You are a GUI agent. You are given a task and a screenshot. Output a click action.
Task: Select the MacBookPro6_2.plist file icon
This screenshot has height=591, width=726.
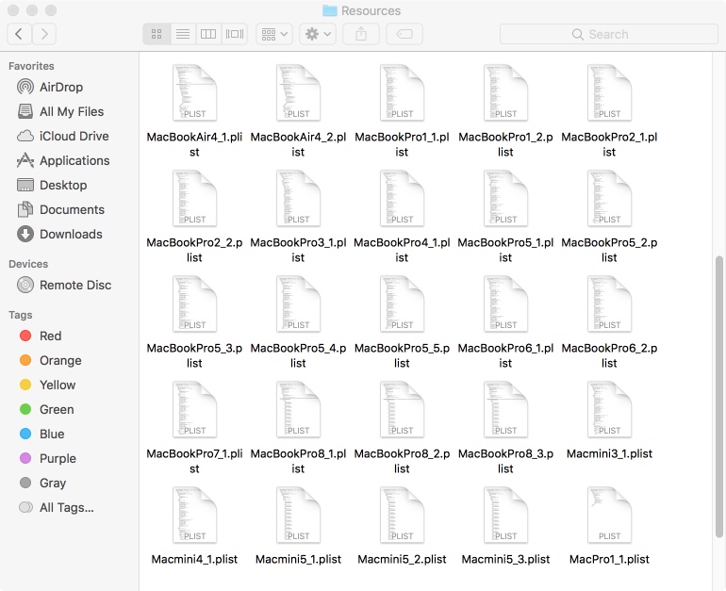tap(609, 304)
